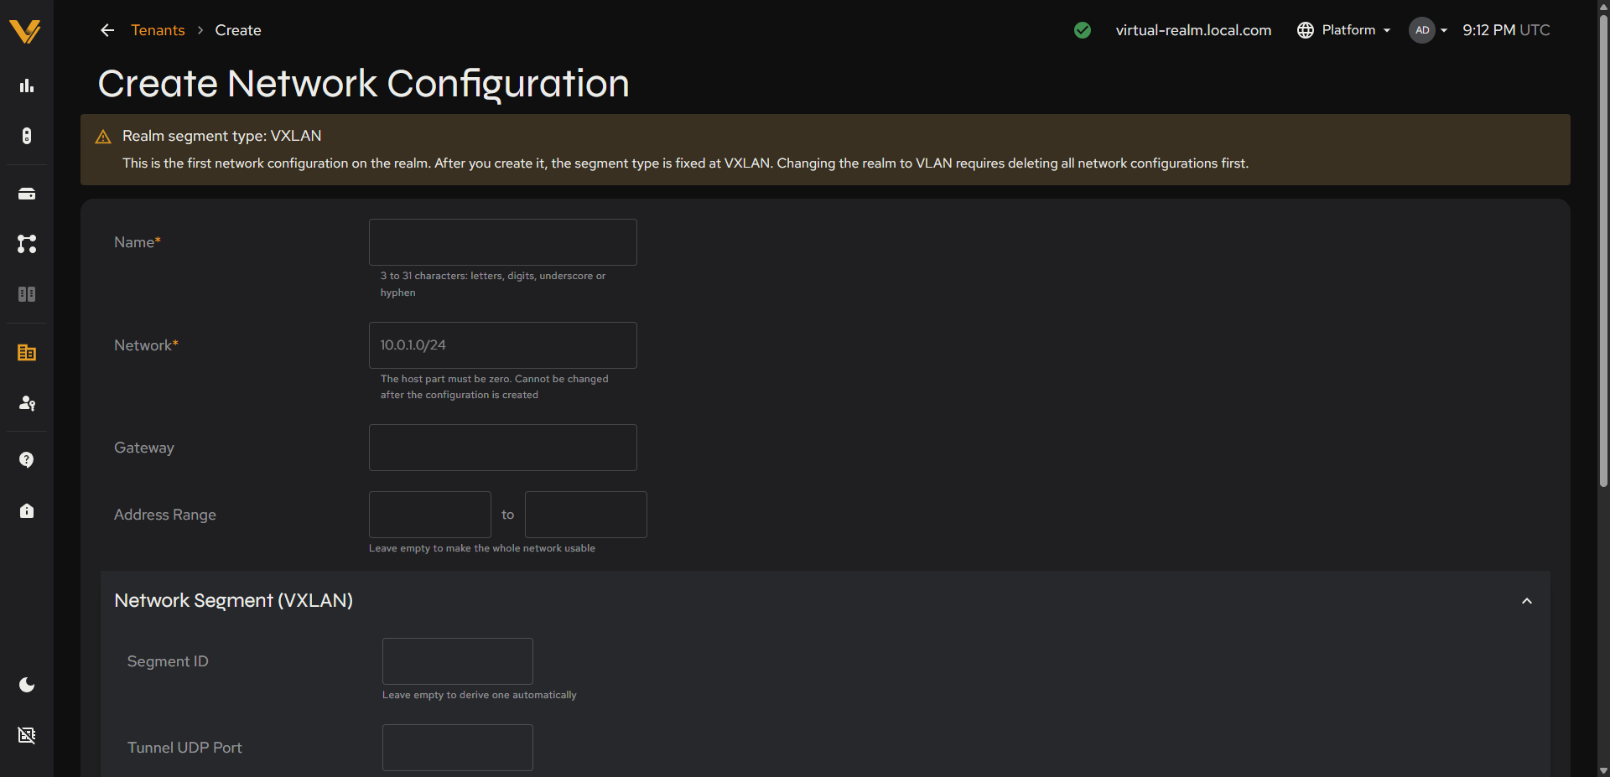Click the globe icon beside Platform
1610x777 pixels.
click(x=1306, y=30)
